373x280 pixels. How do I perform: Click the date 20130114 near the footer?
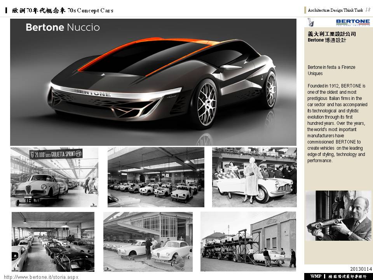pos(361,269)
